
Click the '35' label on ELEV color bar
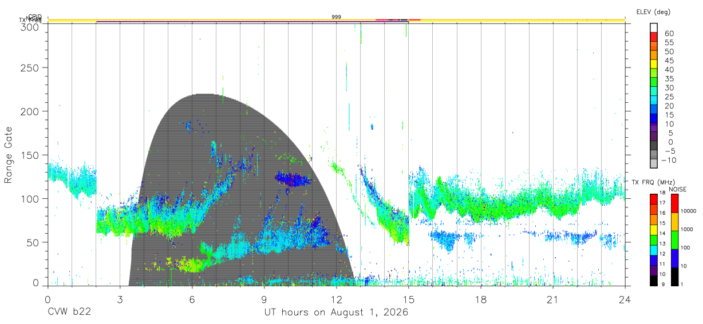[x=669, y=78]
